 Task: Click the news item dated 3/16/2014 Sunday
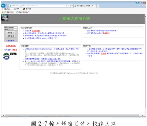click(52, 50)
